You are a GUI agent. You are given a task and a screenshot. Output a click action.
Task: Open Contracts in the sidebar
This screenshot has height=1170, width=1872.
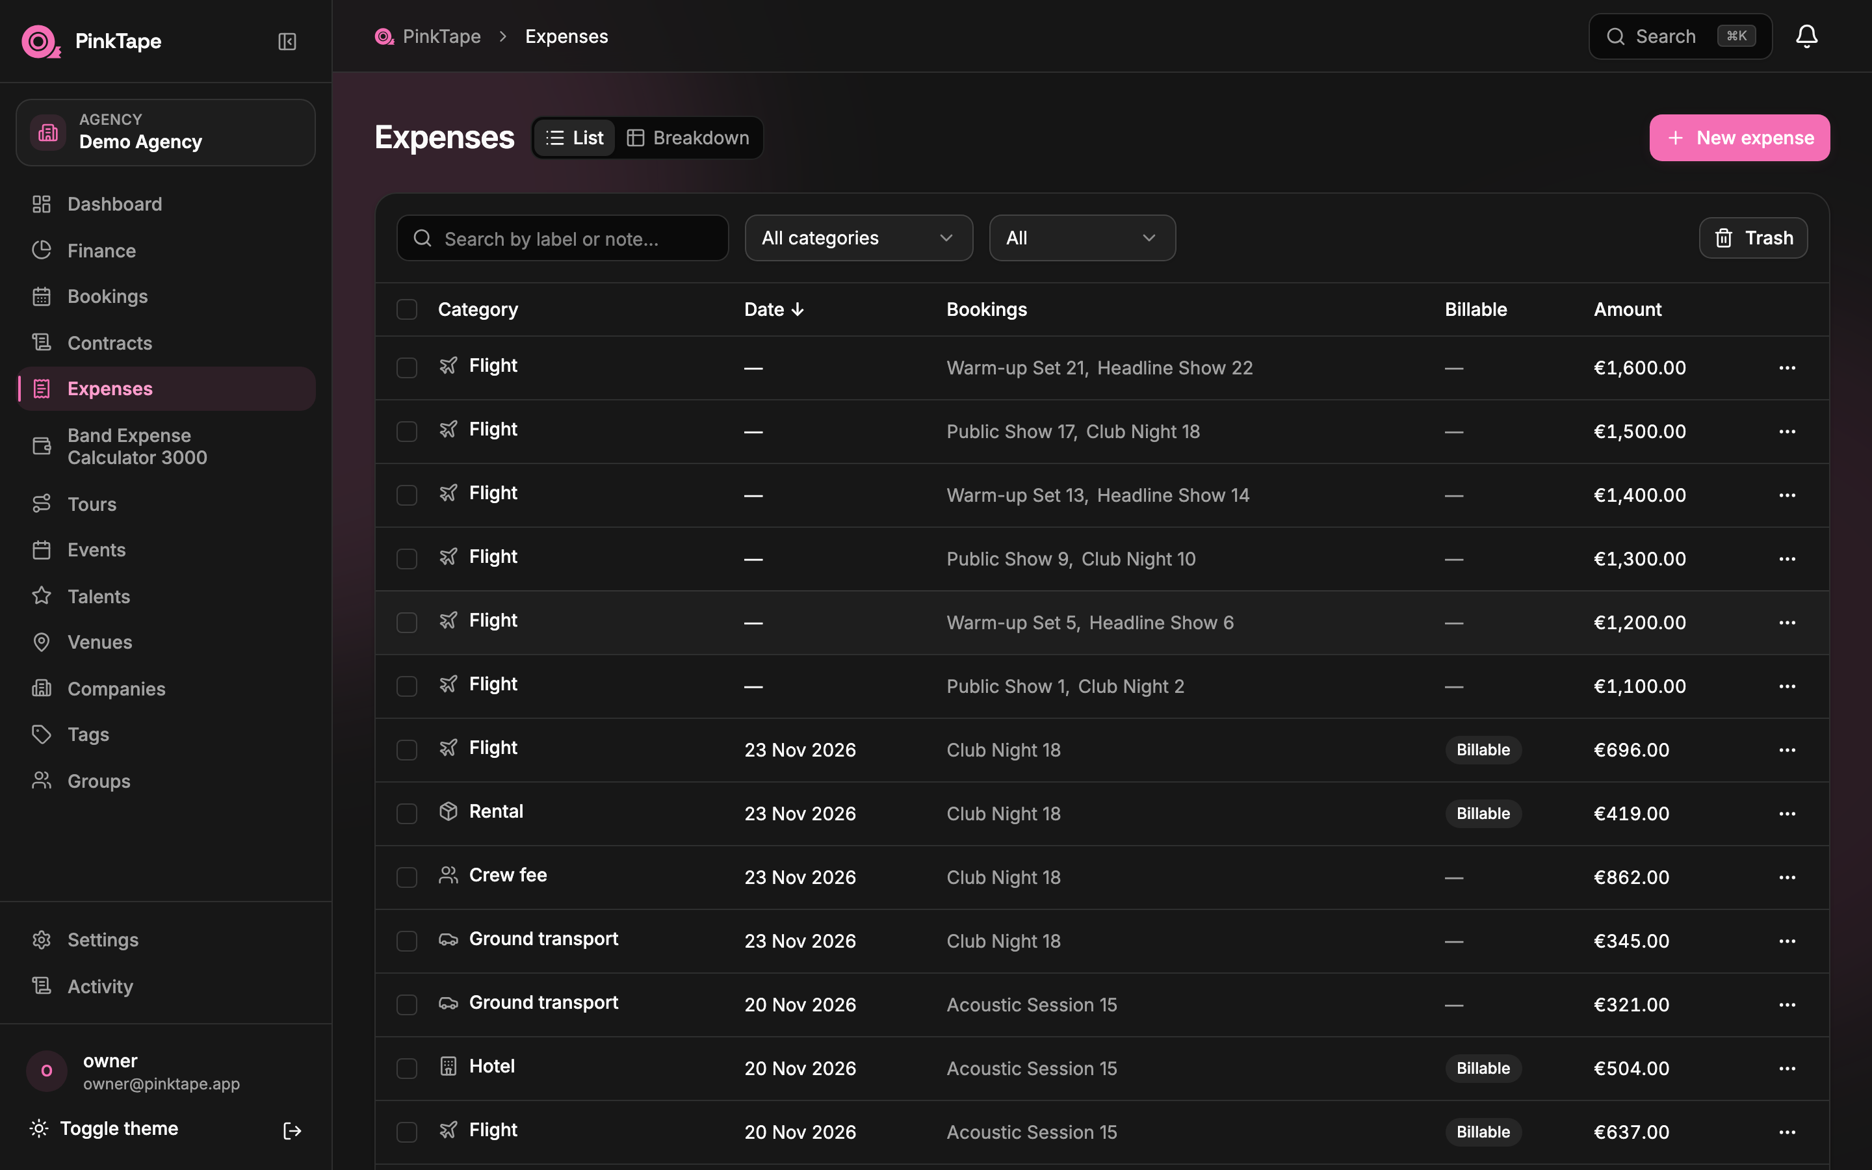(166, 343)
